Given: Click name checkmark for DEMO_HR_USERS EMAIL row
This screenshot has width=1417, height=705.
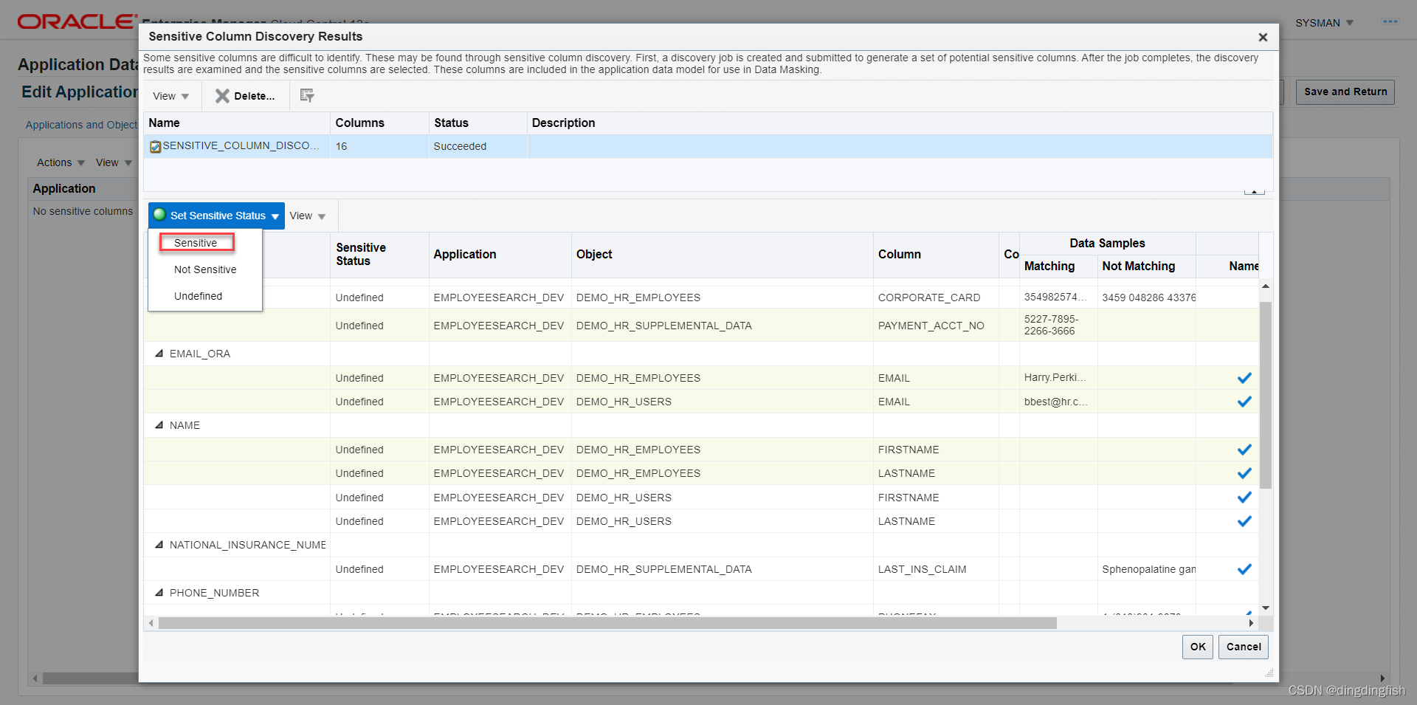Looking at the screenshot, I should point(1244,402).
